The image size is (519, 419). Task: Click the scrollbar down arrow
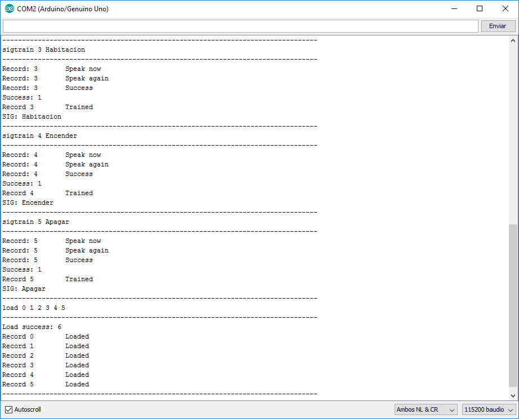tap(513, 395)
